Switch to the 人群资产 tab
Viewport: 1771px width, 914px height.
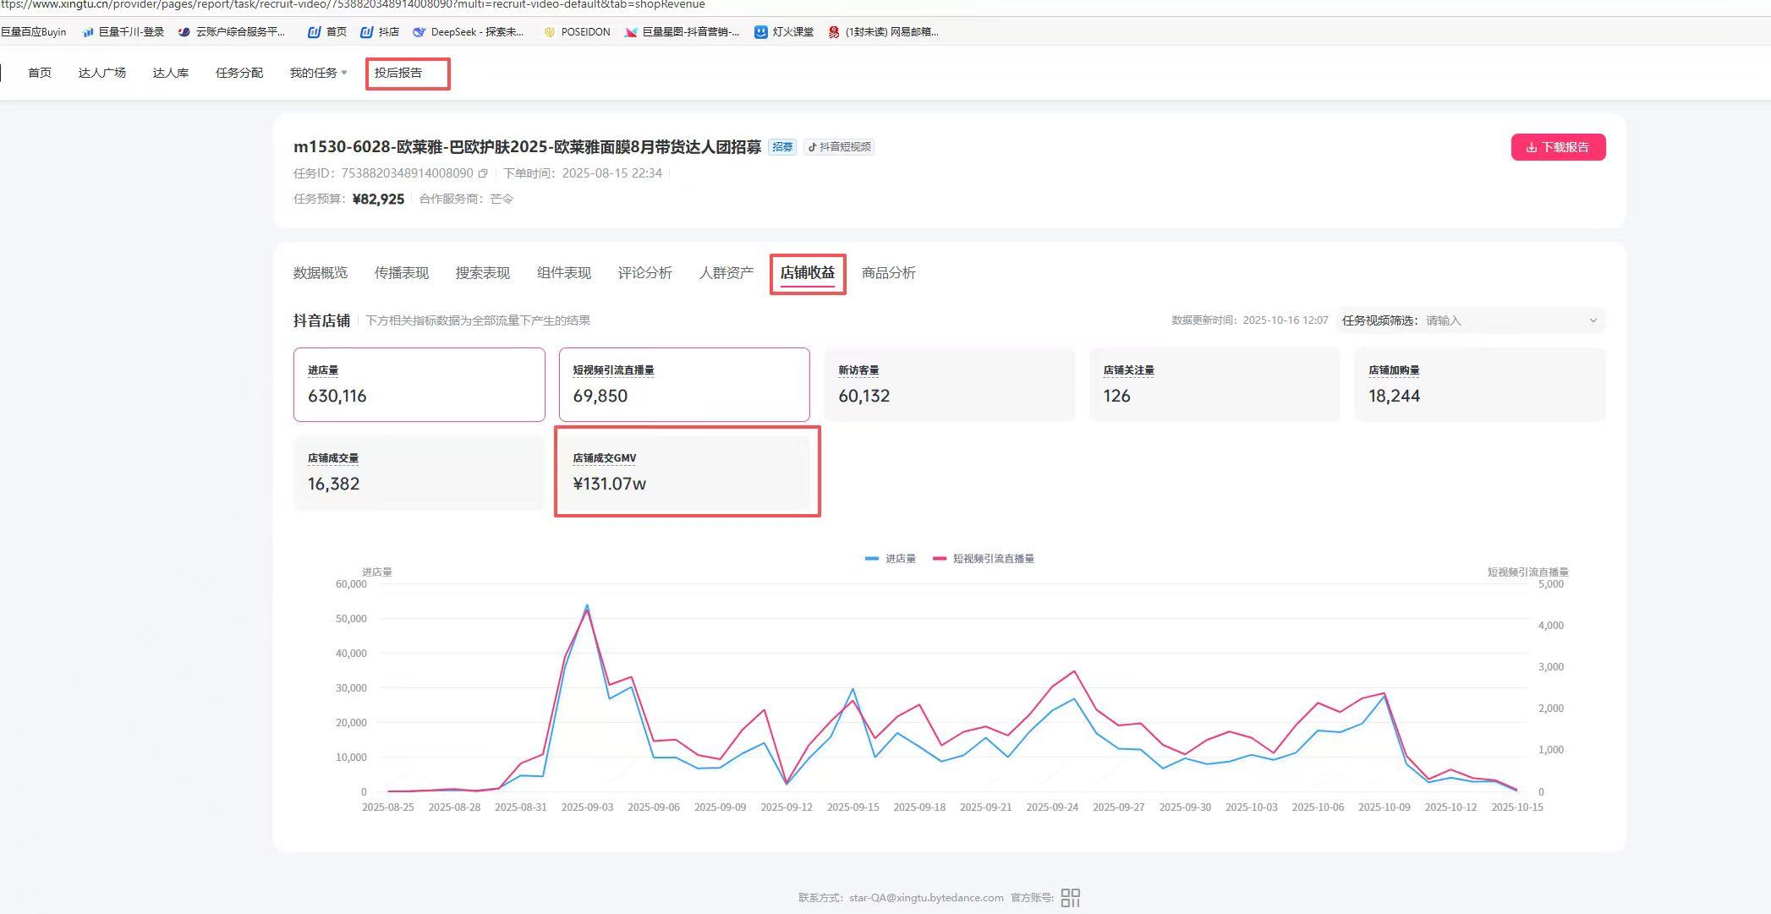click(726, 273)
